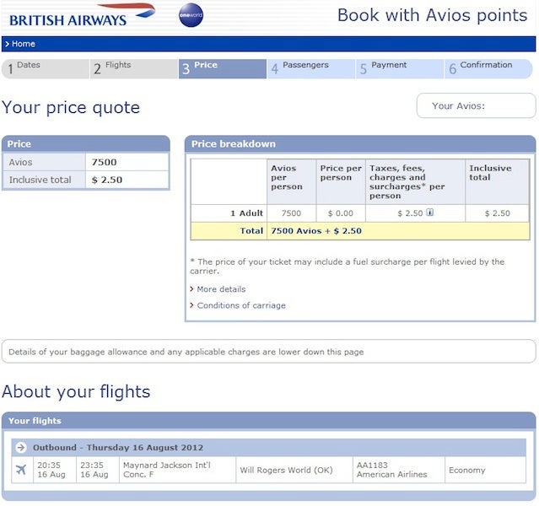Viewport: 539px width, 506px height.
Task: Select step 5 Payment tab
Action: pyautogui.click(x=400, y=68)
